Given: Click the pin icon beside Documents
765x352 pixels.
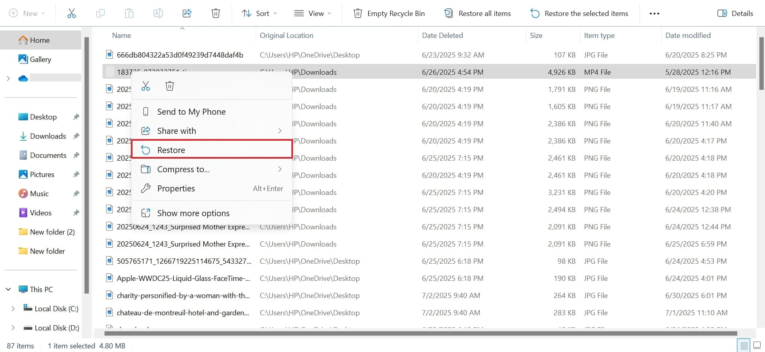Looking at the screenshot, I should pyautogui.click(x=76, y=155).
